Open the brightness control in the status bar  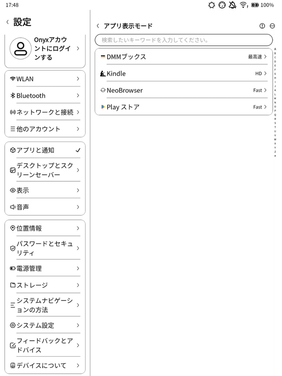pyautogui.click(x=211, y=6)
